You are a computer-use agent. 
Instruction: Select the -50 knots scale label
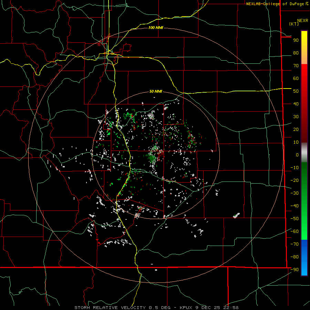[294, 219]
